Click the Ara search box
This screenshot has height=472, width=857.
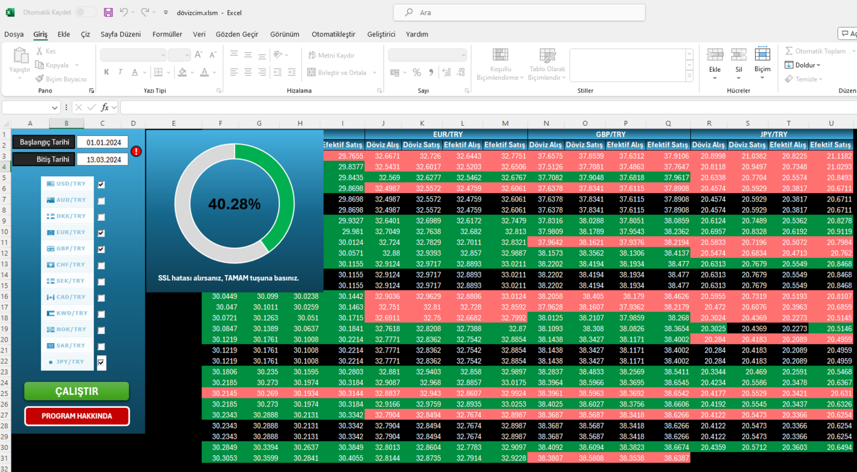click(520, 13)
